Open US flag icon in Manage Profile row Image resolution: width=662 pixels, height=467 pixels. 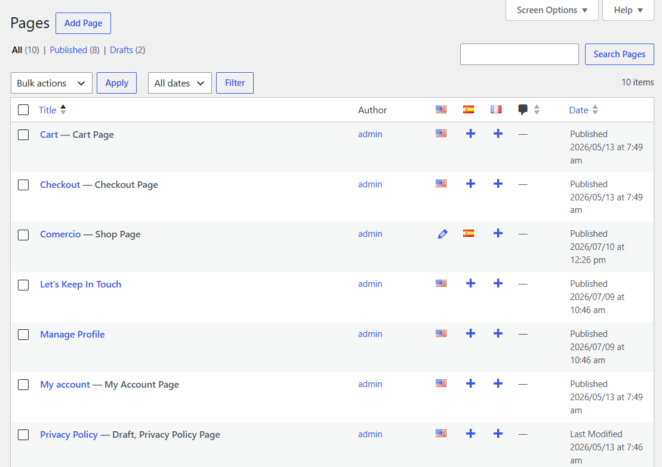[441, 333]
